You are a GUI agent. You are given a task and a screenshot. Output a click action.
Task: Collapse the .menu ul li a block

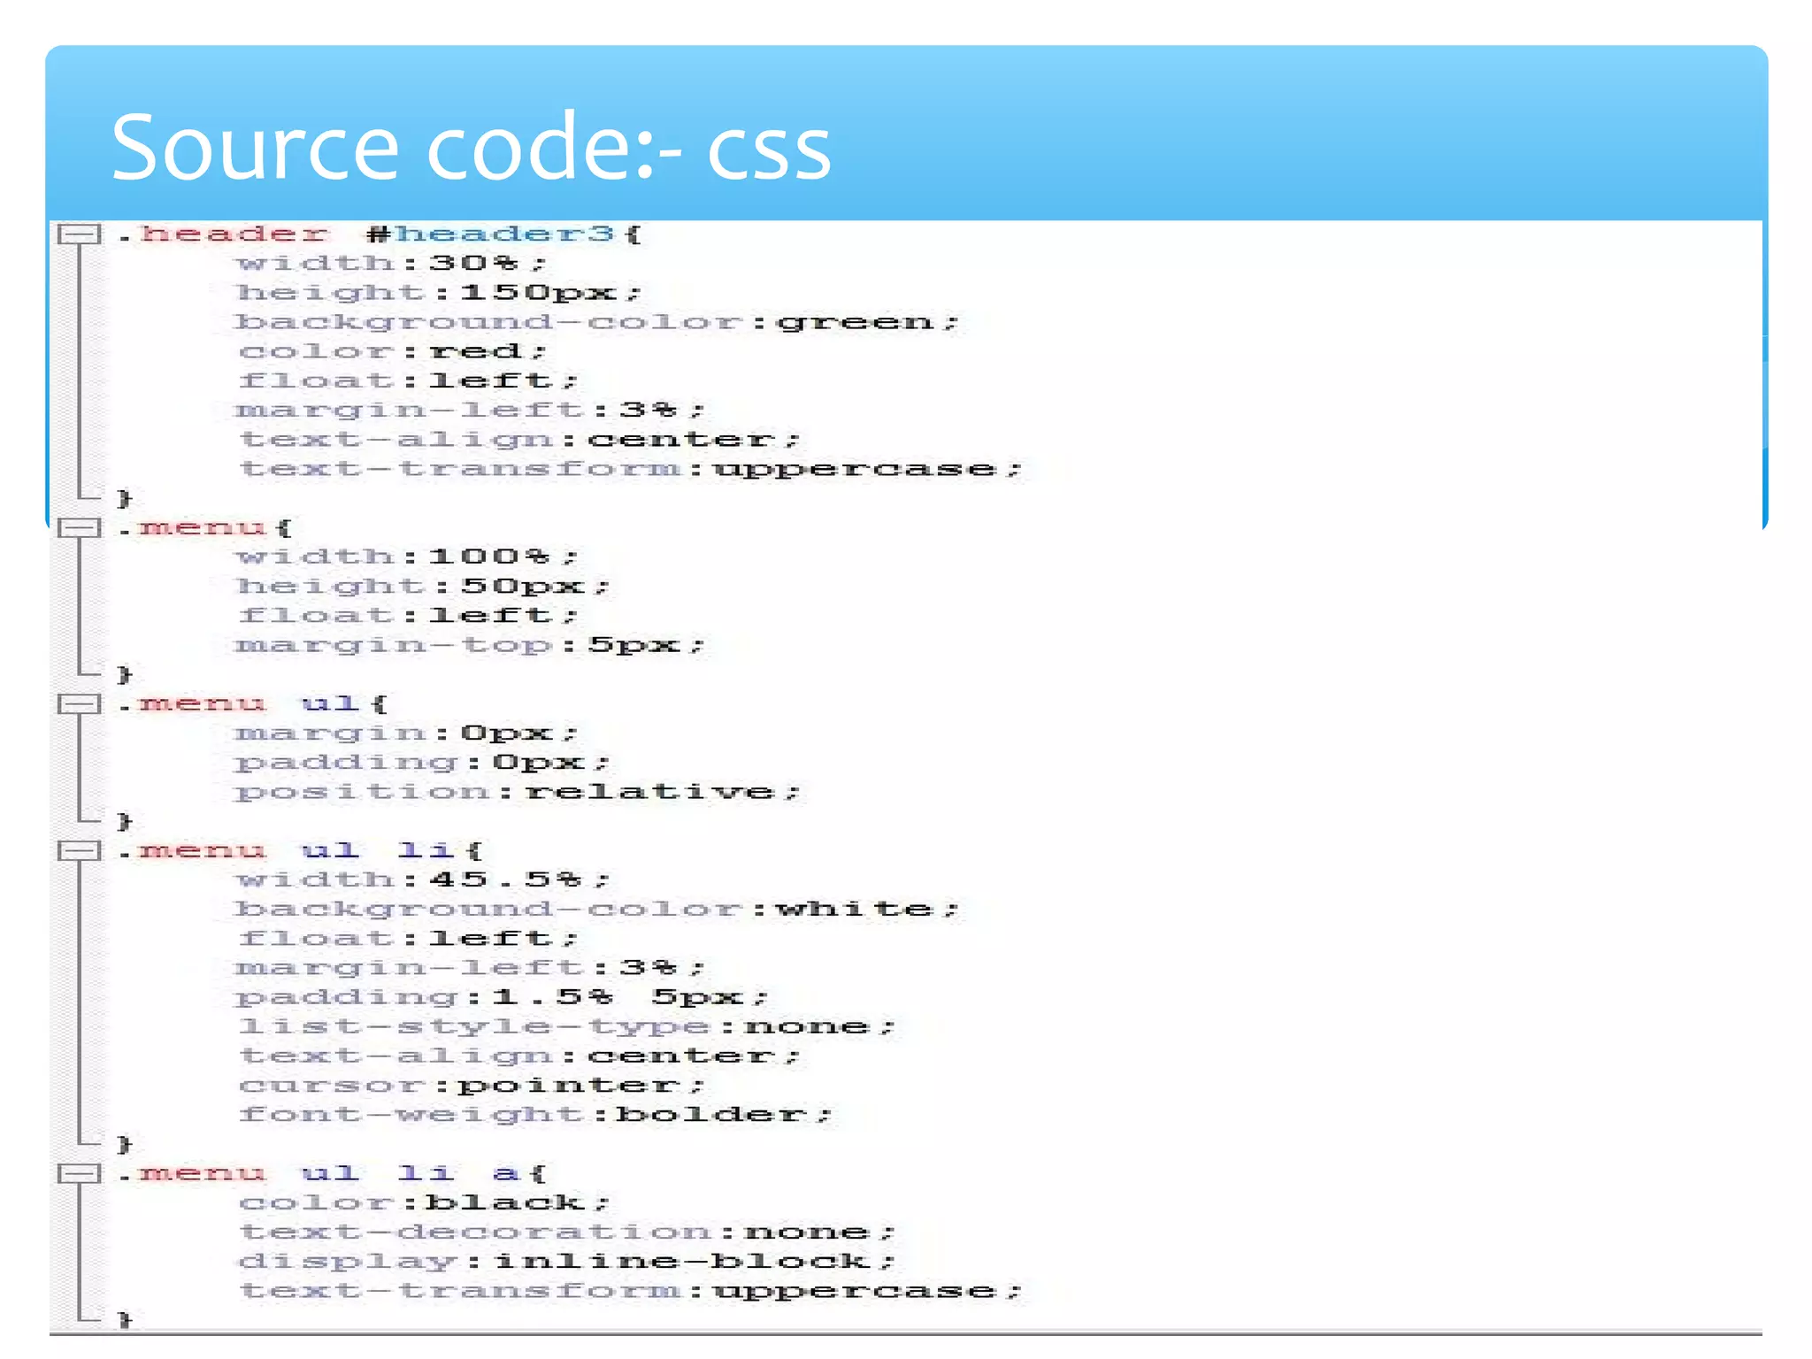click(79, 1174)
